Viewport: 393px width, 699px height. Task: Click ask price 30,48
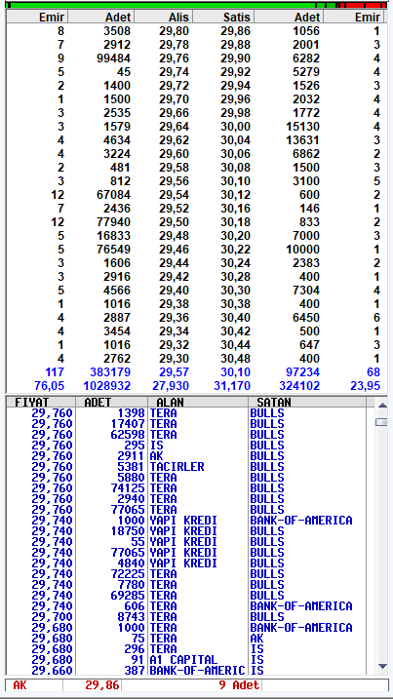tap(236, 359)
